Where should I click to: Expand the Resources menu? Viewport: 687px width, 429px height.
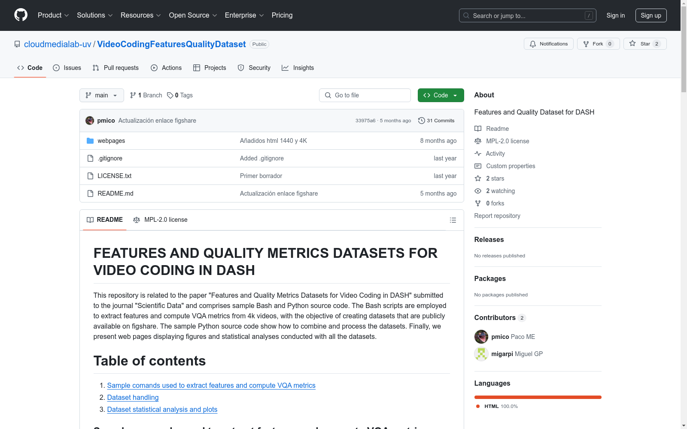[x=141, y=15]
